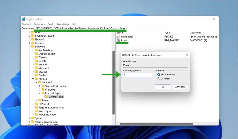Open the Beeld menu
This screenshot has width=238, height=139.
click(51, 24)
